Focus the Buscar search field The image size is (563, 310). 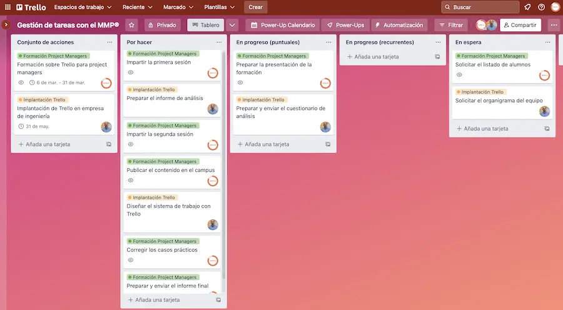click(480, 7)
